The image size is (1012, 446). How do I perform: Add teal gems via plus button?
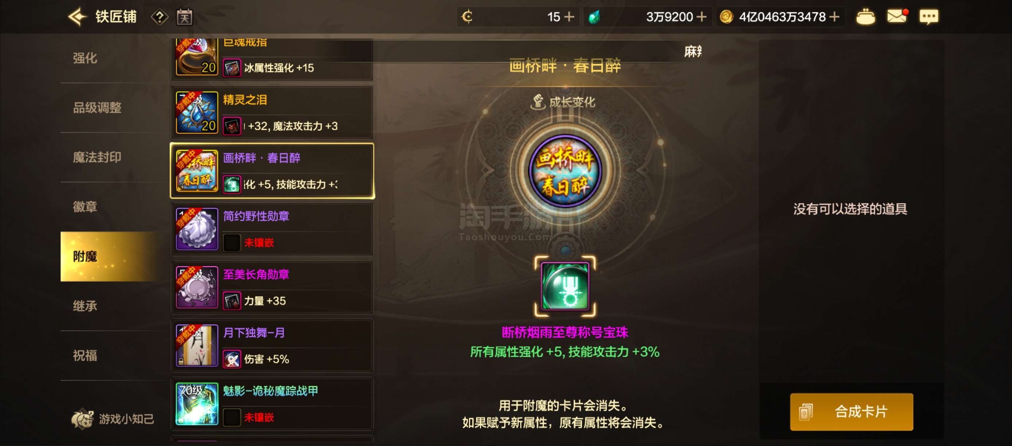coord(701,17)
